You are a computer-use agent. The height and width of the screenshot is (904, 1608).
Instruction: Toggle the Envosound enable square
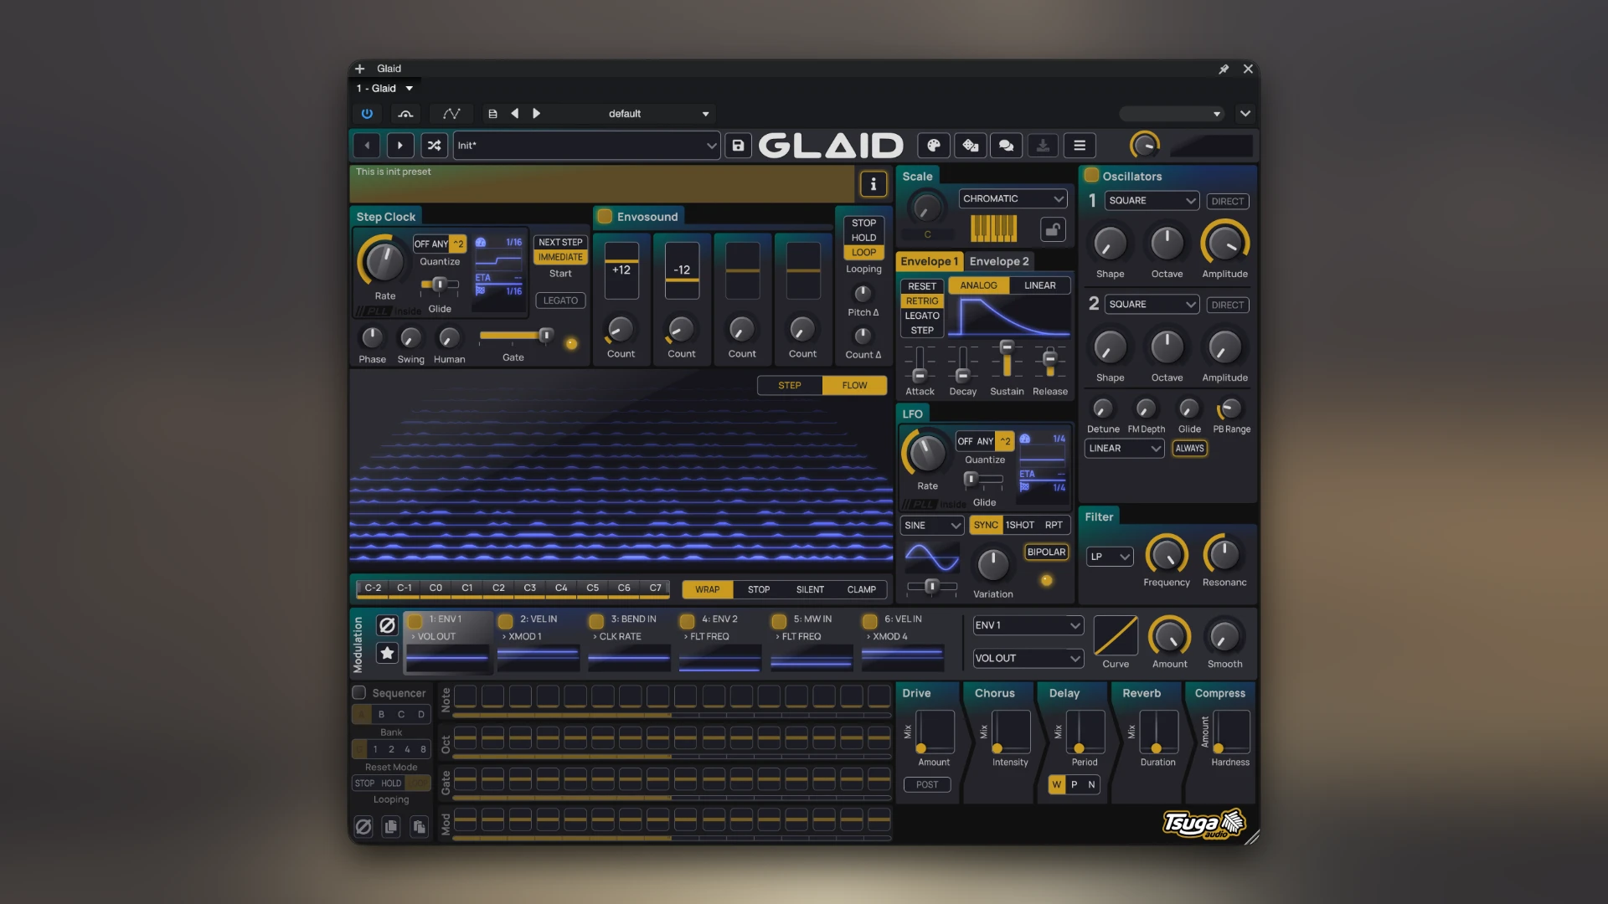(x=605, y=217)
